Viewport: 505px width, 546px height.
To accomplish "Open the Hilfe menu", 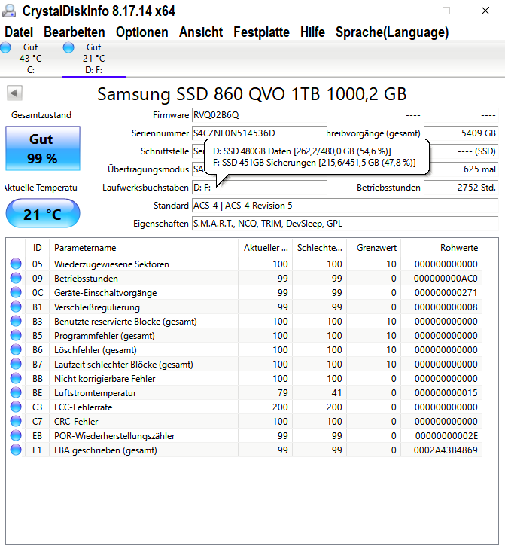I will [x=312, y=32].
